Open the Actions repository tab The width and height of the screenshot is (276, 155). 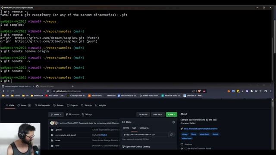click(58, 105)
